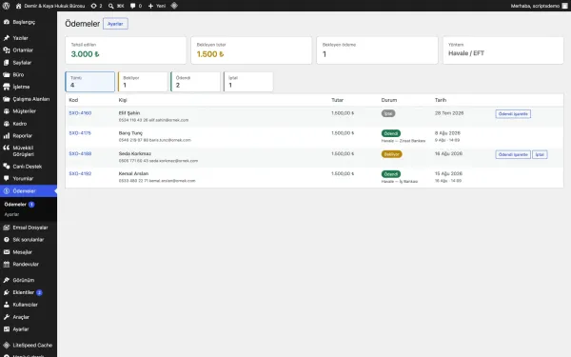Click the Havale / EFT method card
The image size is (571, 357).
(502, 50)
